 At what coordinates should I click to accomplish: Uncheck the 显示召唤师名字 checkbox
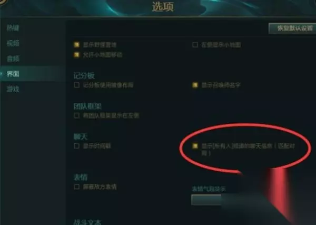[195, 85]
